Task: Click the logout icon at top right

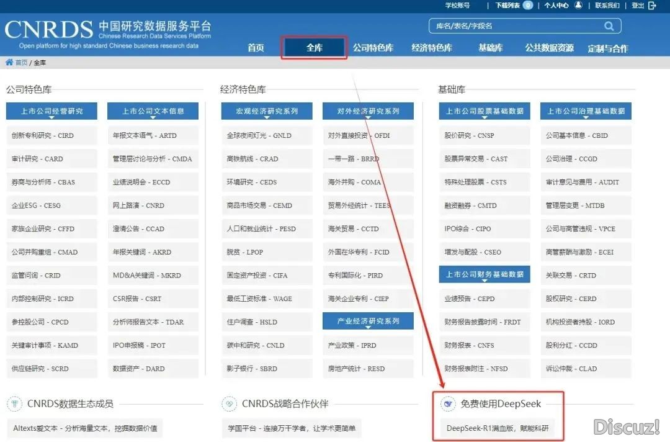Action: click(x=652, y=5)
